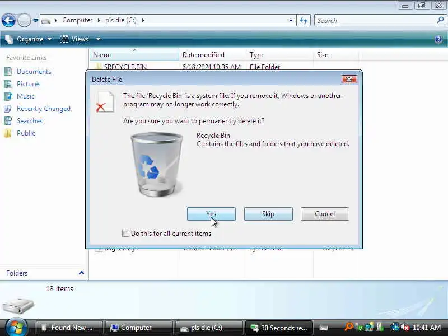Viewport: 448px width, 336px height.
Task: Open the Help question mark icon
Action: (438, 39)
